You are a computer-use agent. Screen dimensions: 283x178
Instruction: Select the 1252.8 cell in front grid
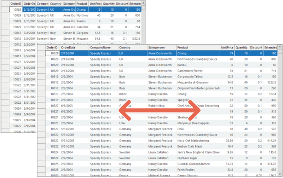click(x=271, y=82)
